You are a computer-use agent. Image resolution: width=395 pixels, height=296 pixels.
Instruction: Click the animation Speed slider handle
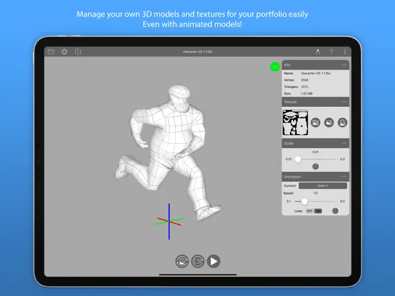click(304, 201)
